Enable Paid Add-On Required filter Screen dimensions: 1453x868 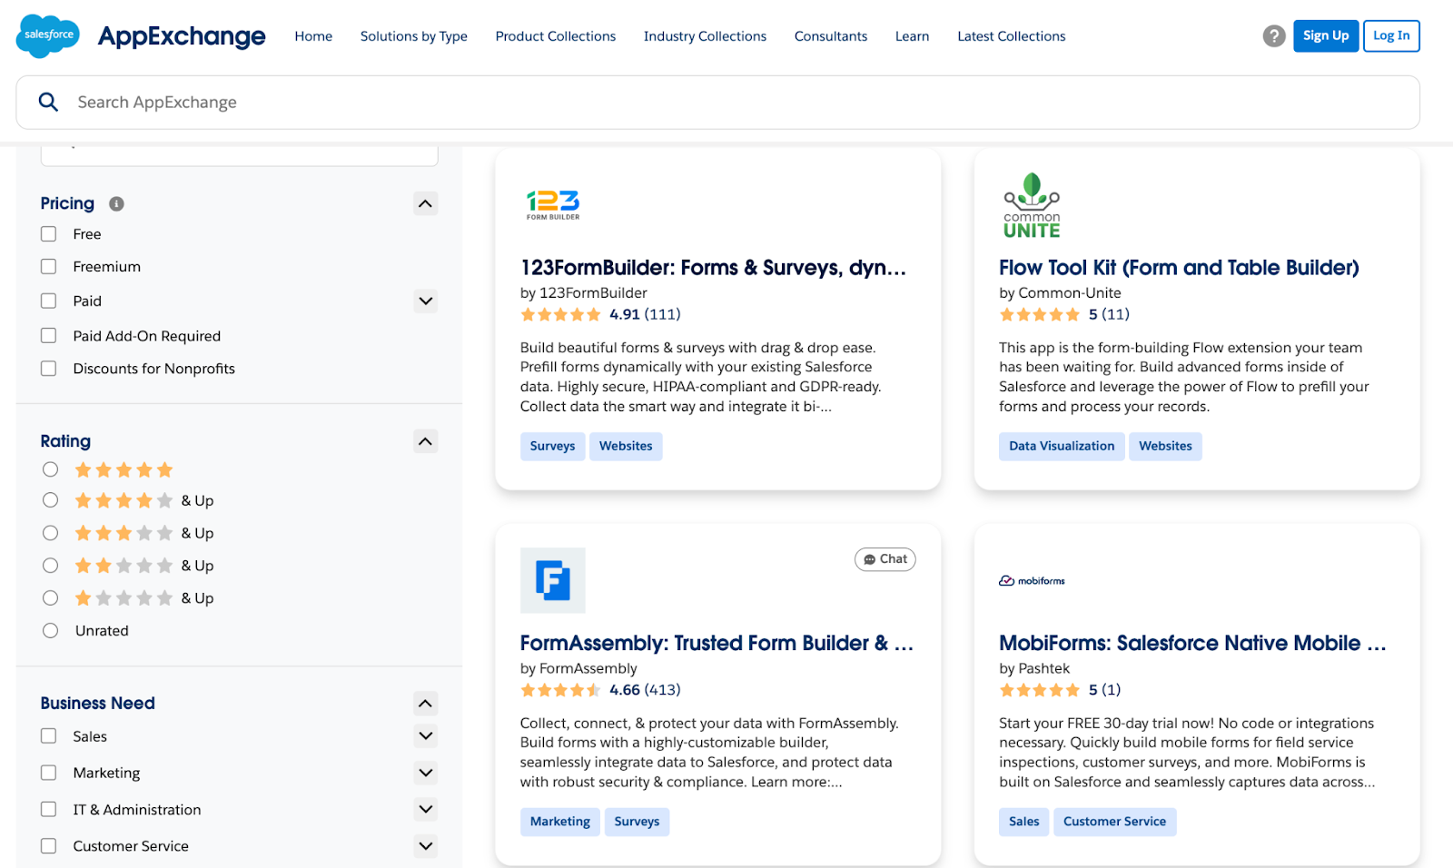click(x=49, y=336)
